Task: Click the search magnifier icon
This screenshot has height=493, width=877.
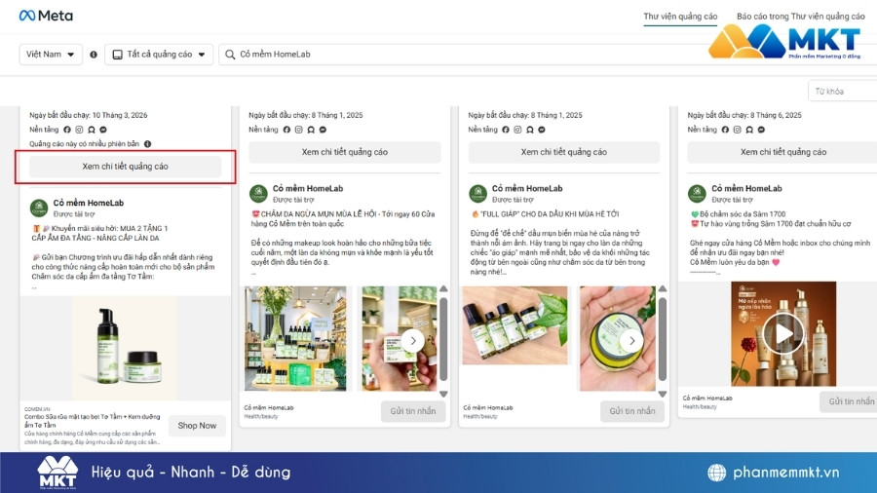Action: (x=230, y=55)
